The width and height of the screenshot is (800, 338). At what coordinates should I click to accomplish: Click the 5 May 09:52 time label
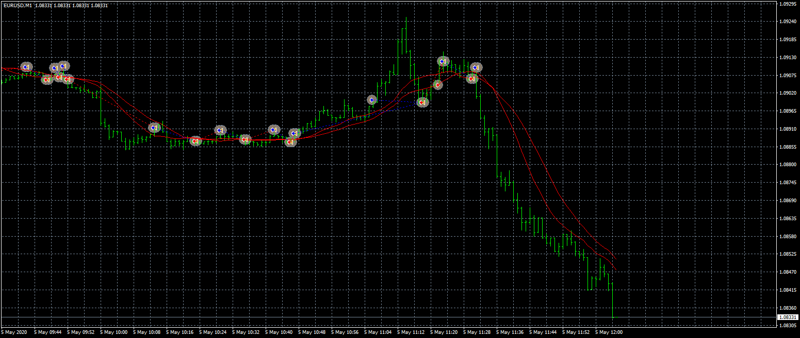pyautogui.click(x=81, y=332)
